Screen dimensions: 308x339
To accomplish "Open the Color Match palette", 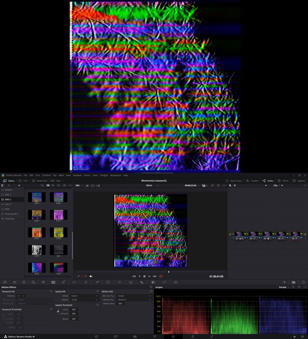I will 14,282.
